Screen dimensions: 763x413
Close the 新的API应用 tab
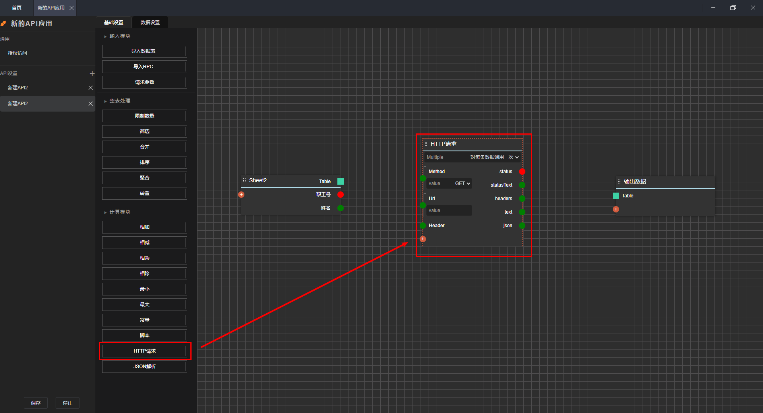pyautogui.click(x=72, y=8)
